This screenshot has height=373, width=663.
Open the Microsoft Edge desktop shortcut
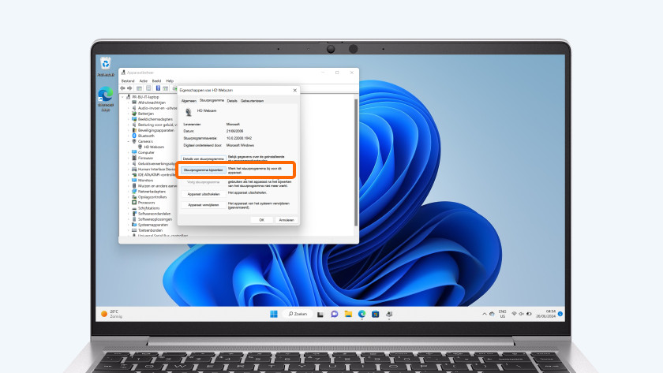105,95
